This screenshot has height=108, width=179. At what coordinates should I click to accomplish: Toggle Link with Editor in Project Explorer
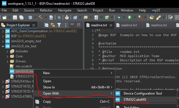click(53, 25)
